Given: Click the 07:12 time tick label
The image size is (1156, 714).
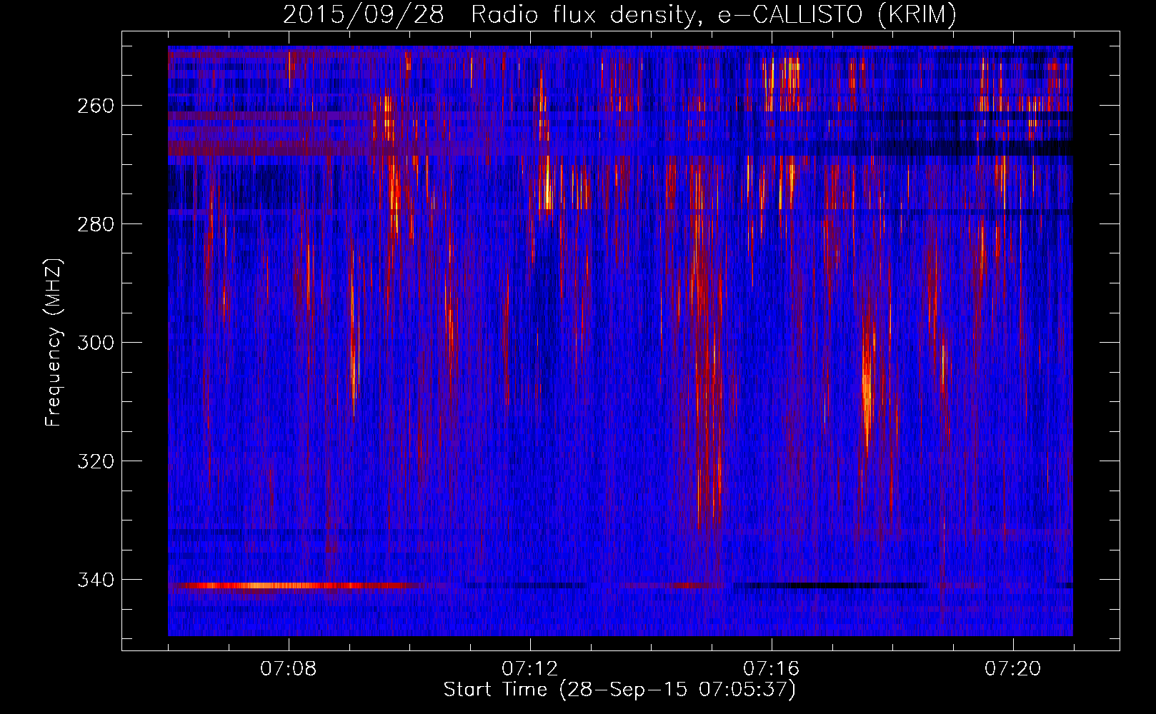Looking at the screenshot, I should [x=530, y=669].
